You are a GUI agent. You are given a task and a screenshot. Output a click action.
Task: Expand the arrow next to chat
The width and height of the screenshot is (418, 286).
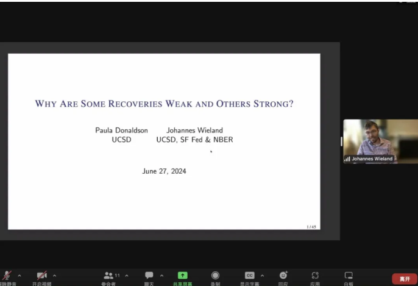pyautogui.click(x=161, y=276)
